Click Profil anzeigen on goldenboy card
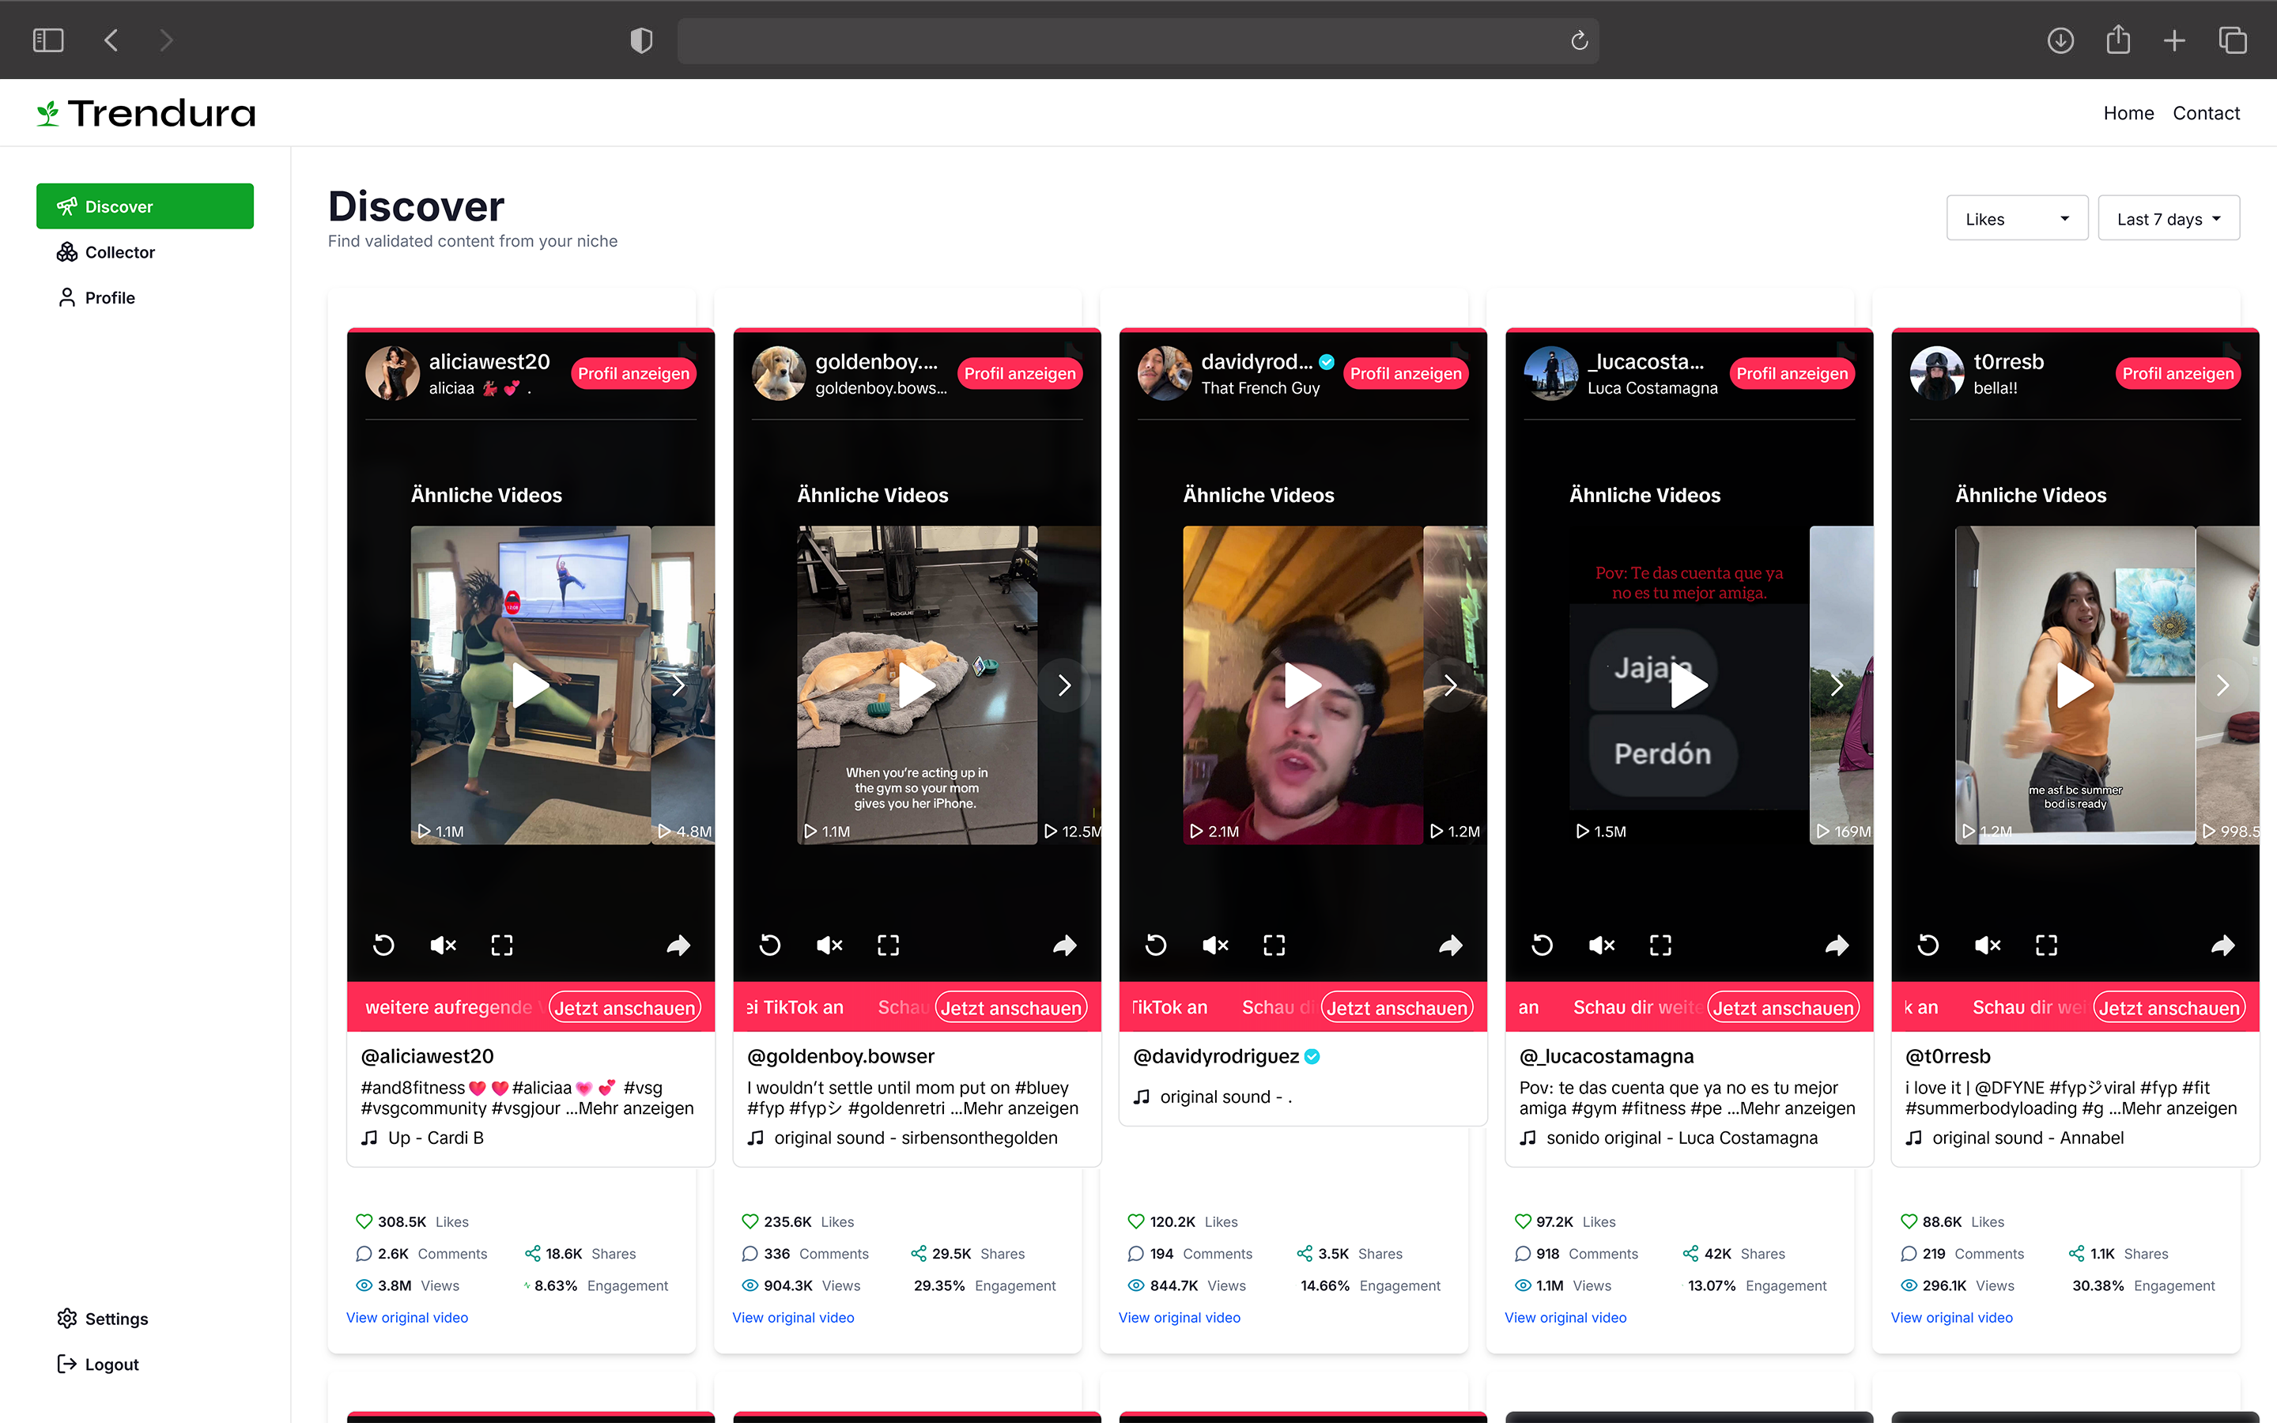The height and width of the screenshot is (1423, 2277). pyautogui.click(x=1019, y=374)
